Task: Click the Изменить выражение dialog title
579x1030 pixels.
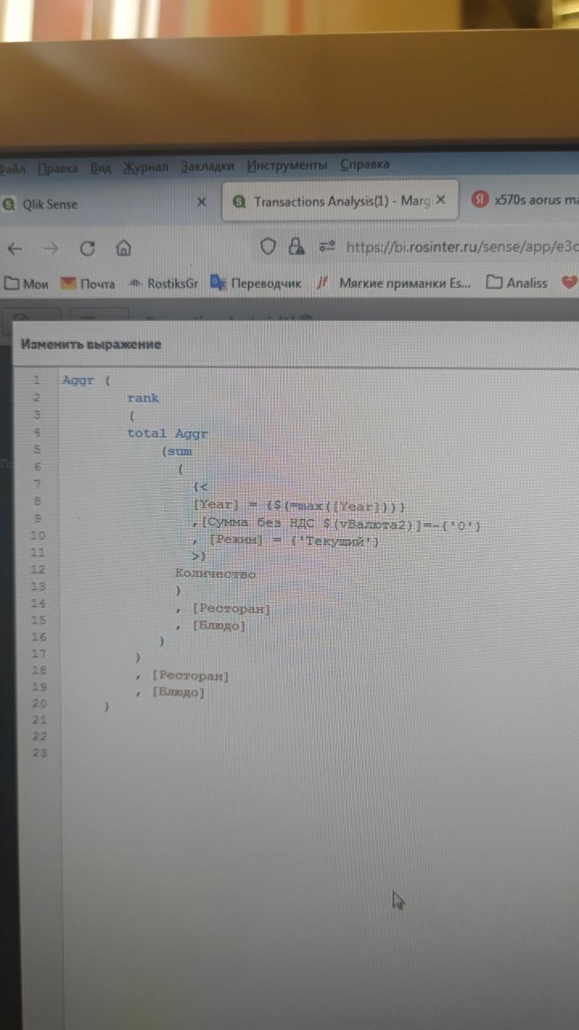Action: (91, 344)
